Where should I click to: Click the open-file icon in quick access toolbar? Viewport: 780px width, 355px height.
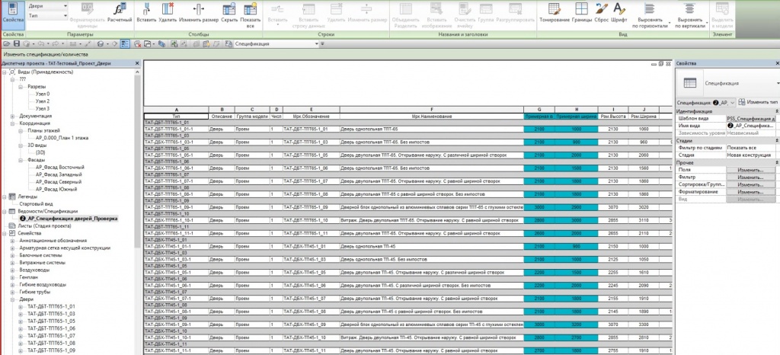pyautogui.click(x=6, y=44)
